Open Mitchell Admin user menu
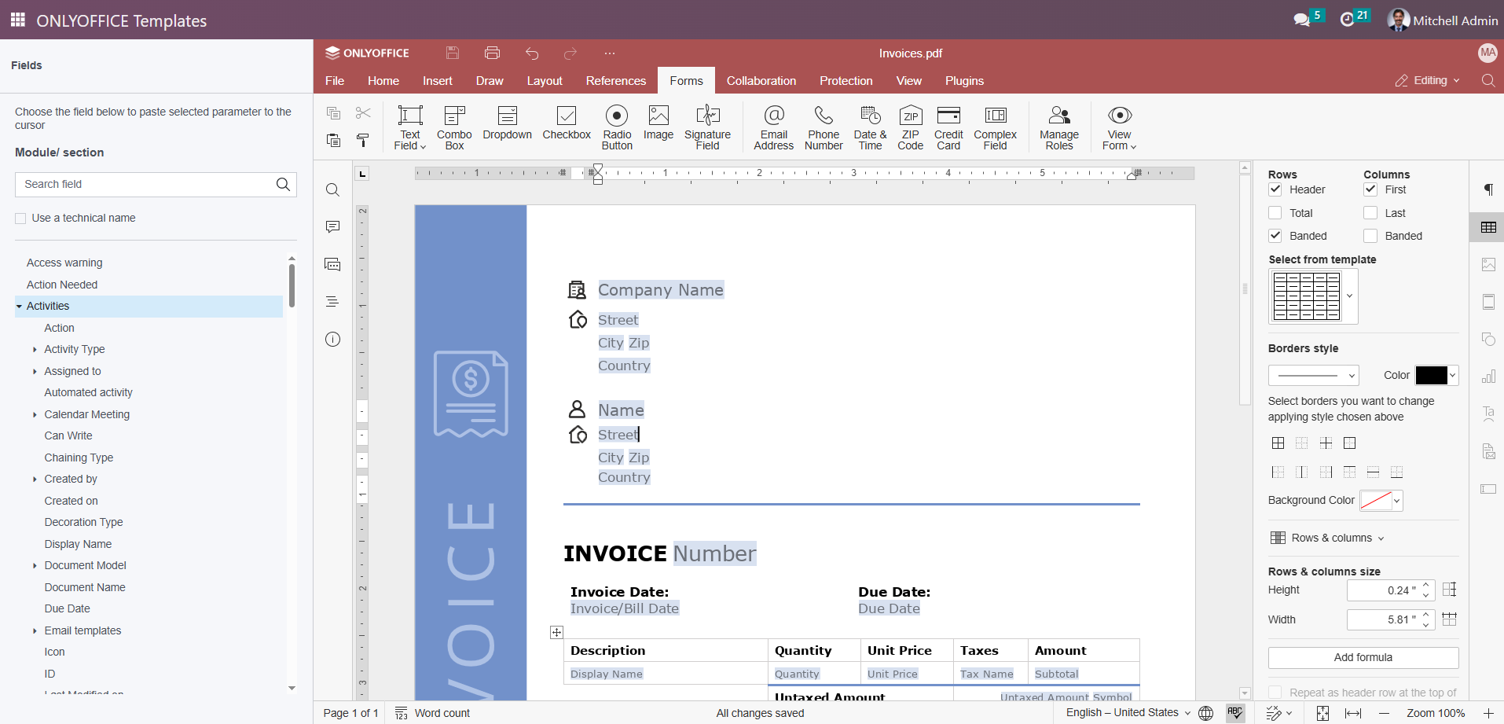The width and height of the screenshot is (1504, 724). (x=1443, y=20)
